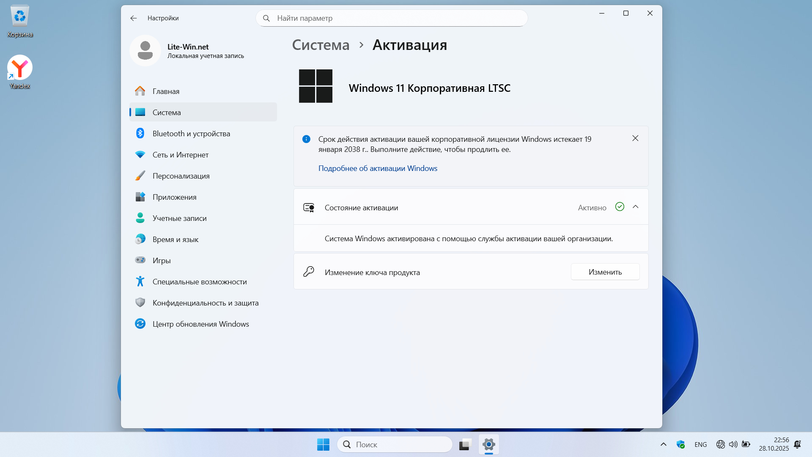The width and height of the screenshot is (812, 457).
Task: Show hidden tray icons chevron
Action: tap(663, 444)
